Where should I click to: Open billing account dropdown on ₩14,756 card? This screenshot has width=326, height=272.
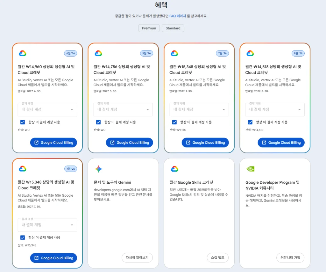123,109
